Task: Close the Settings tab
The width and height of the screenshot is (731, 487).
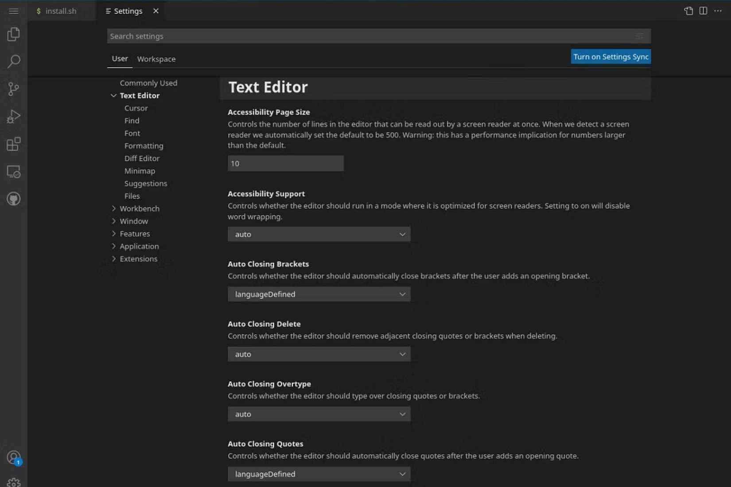Action: click(x=156, y=11)
